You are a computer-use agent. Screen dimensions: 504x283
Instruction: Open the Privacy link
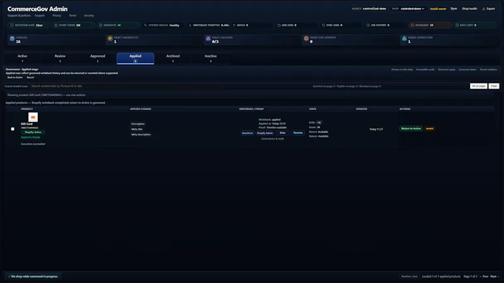57,15
